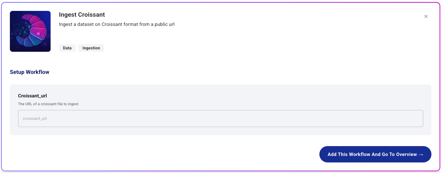Screen dimensions: 443x173
Task: Filter by the Ingestion category chip
Action: [91, 48]
